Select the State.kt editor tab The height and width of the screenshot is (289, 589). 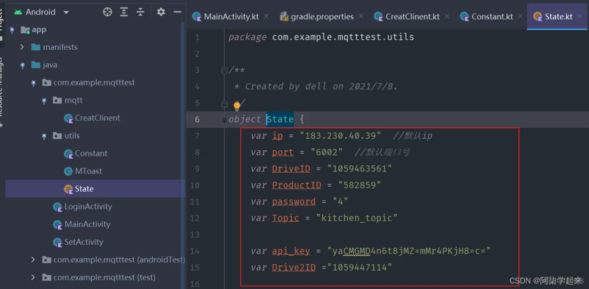pyautogui.click(x=558, y=16)
